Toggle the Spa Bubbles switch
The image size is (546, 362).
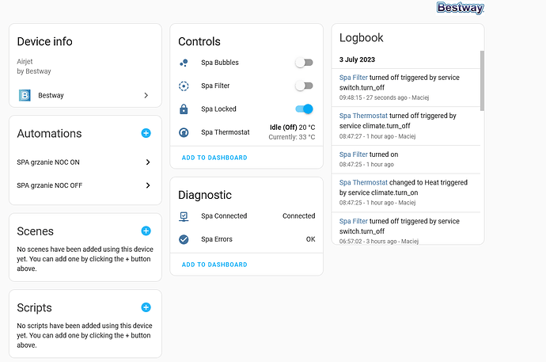tap(304, 63)
